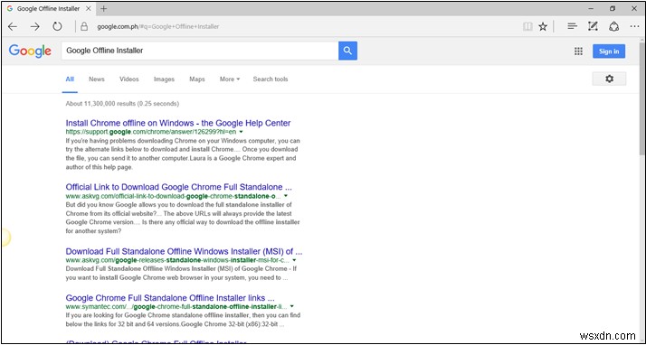Click the vertical page scrollbar thumb
Screen dimensions: 646x345
coord(642,98)
